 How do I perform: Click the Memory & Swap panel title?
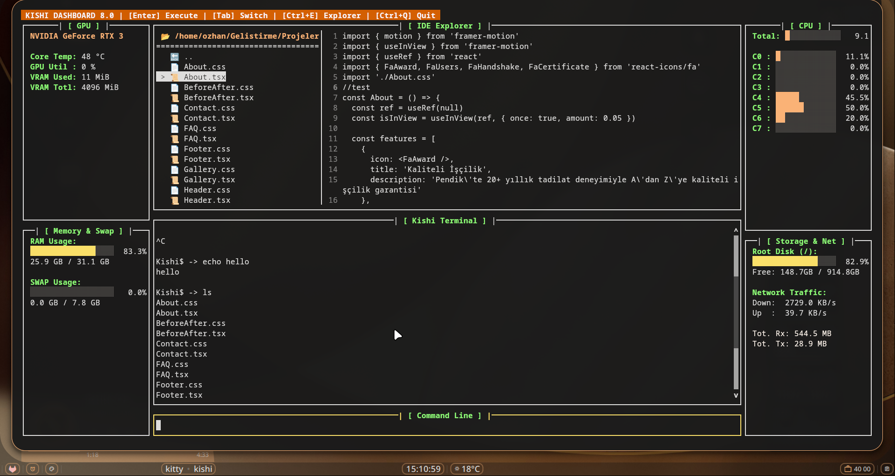click(x=83, y=231)
